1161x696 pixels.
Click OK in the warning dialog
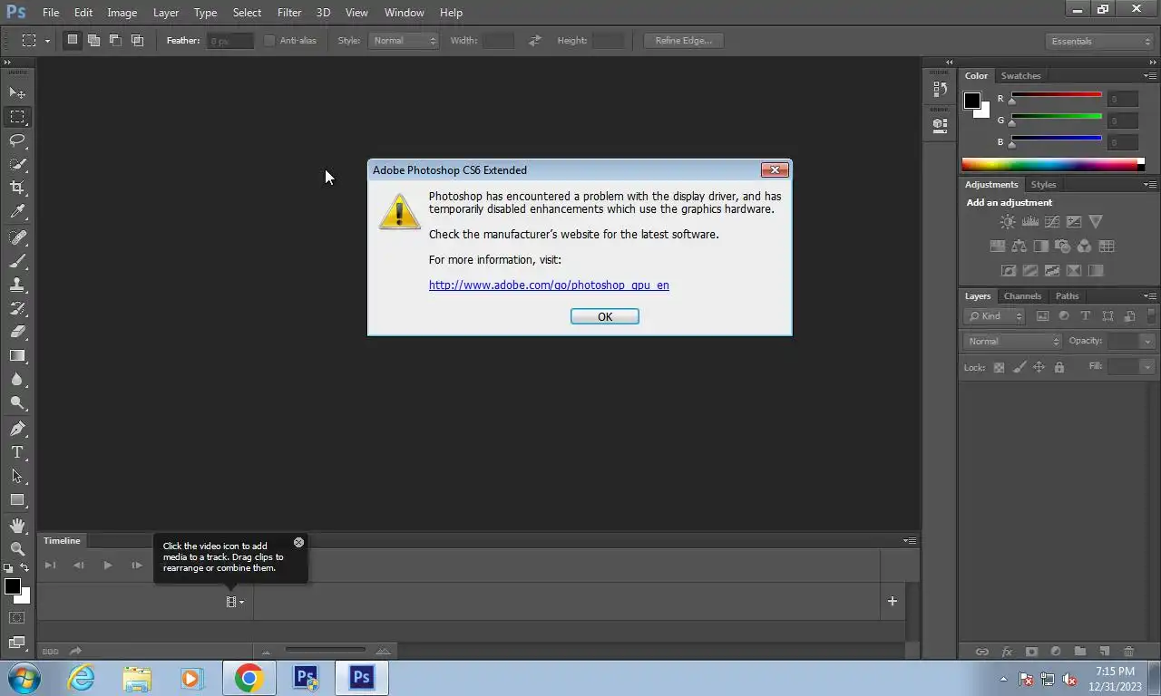605,316
